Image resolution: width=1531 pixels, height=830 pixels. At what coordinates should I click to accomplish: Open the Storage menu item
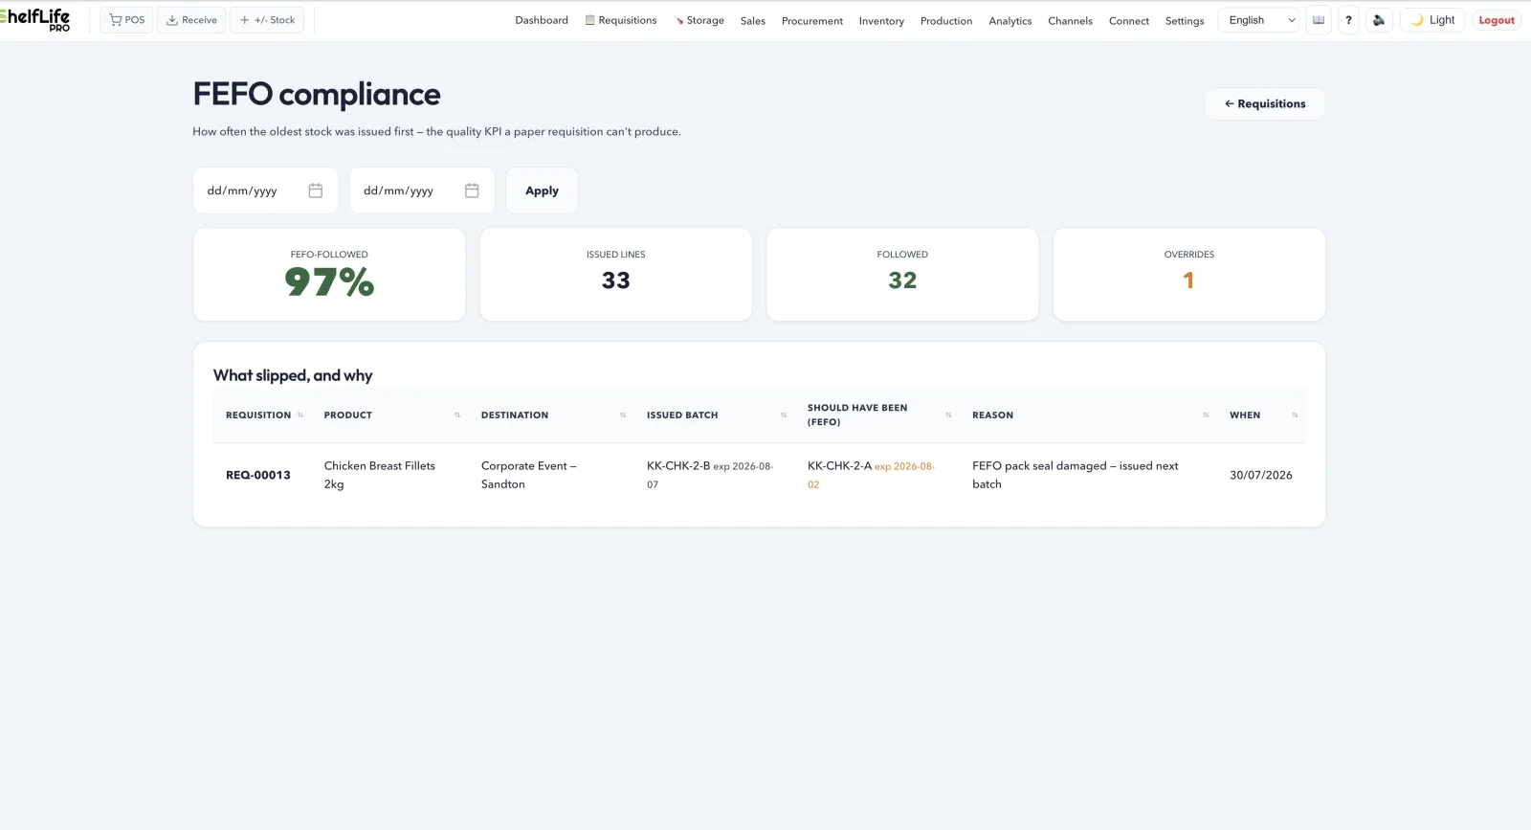(x=699, y=20)
